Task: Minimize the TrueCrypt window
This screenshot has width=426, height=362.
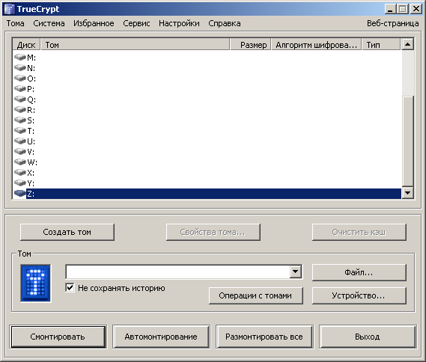Action: (x=390, y=9)
